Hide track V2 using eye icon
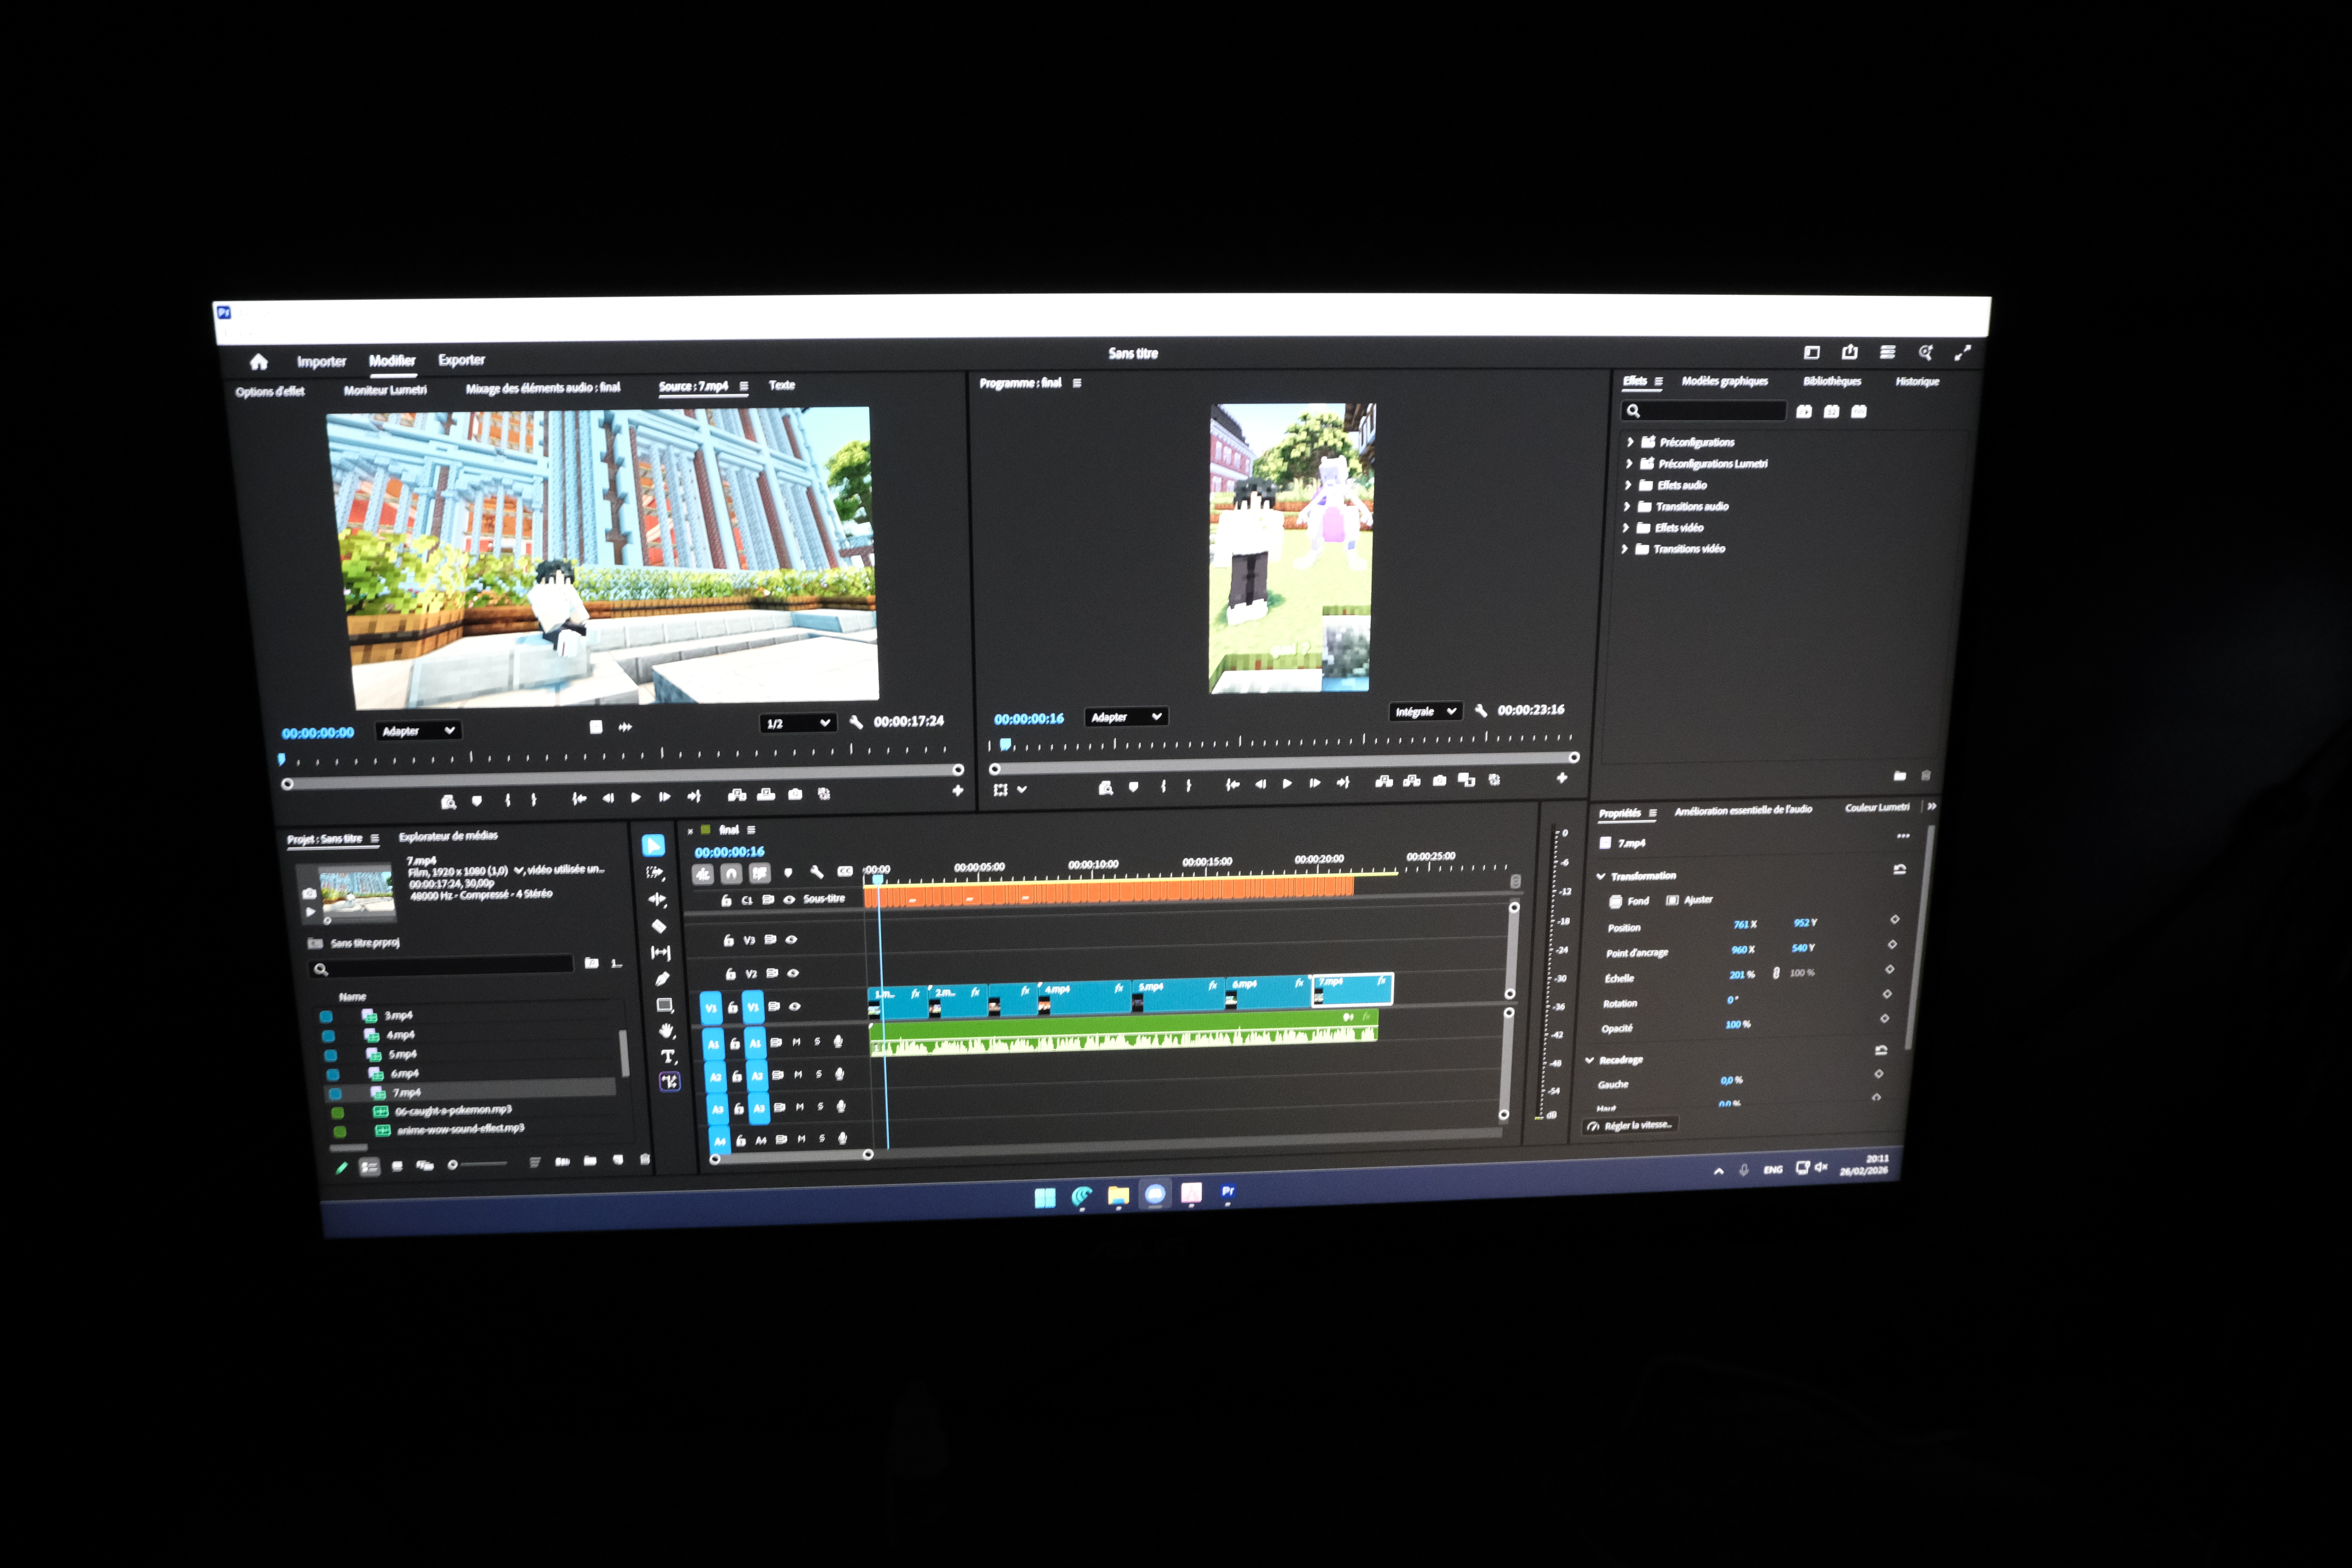Viewport: 2352px width, 1568px height. [x=793, y=973]
